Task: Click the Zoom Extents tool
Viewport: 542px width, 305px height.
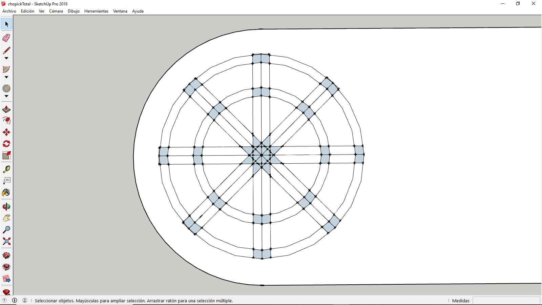Action: coord(6,241)
